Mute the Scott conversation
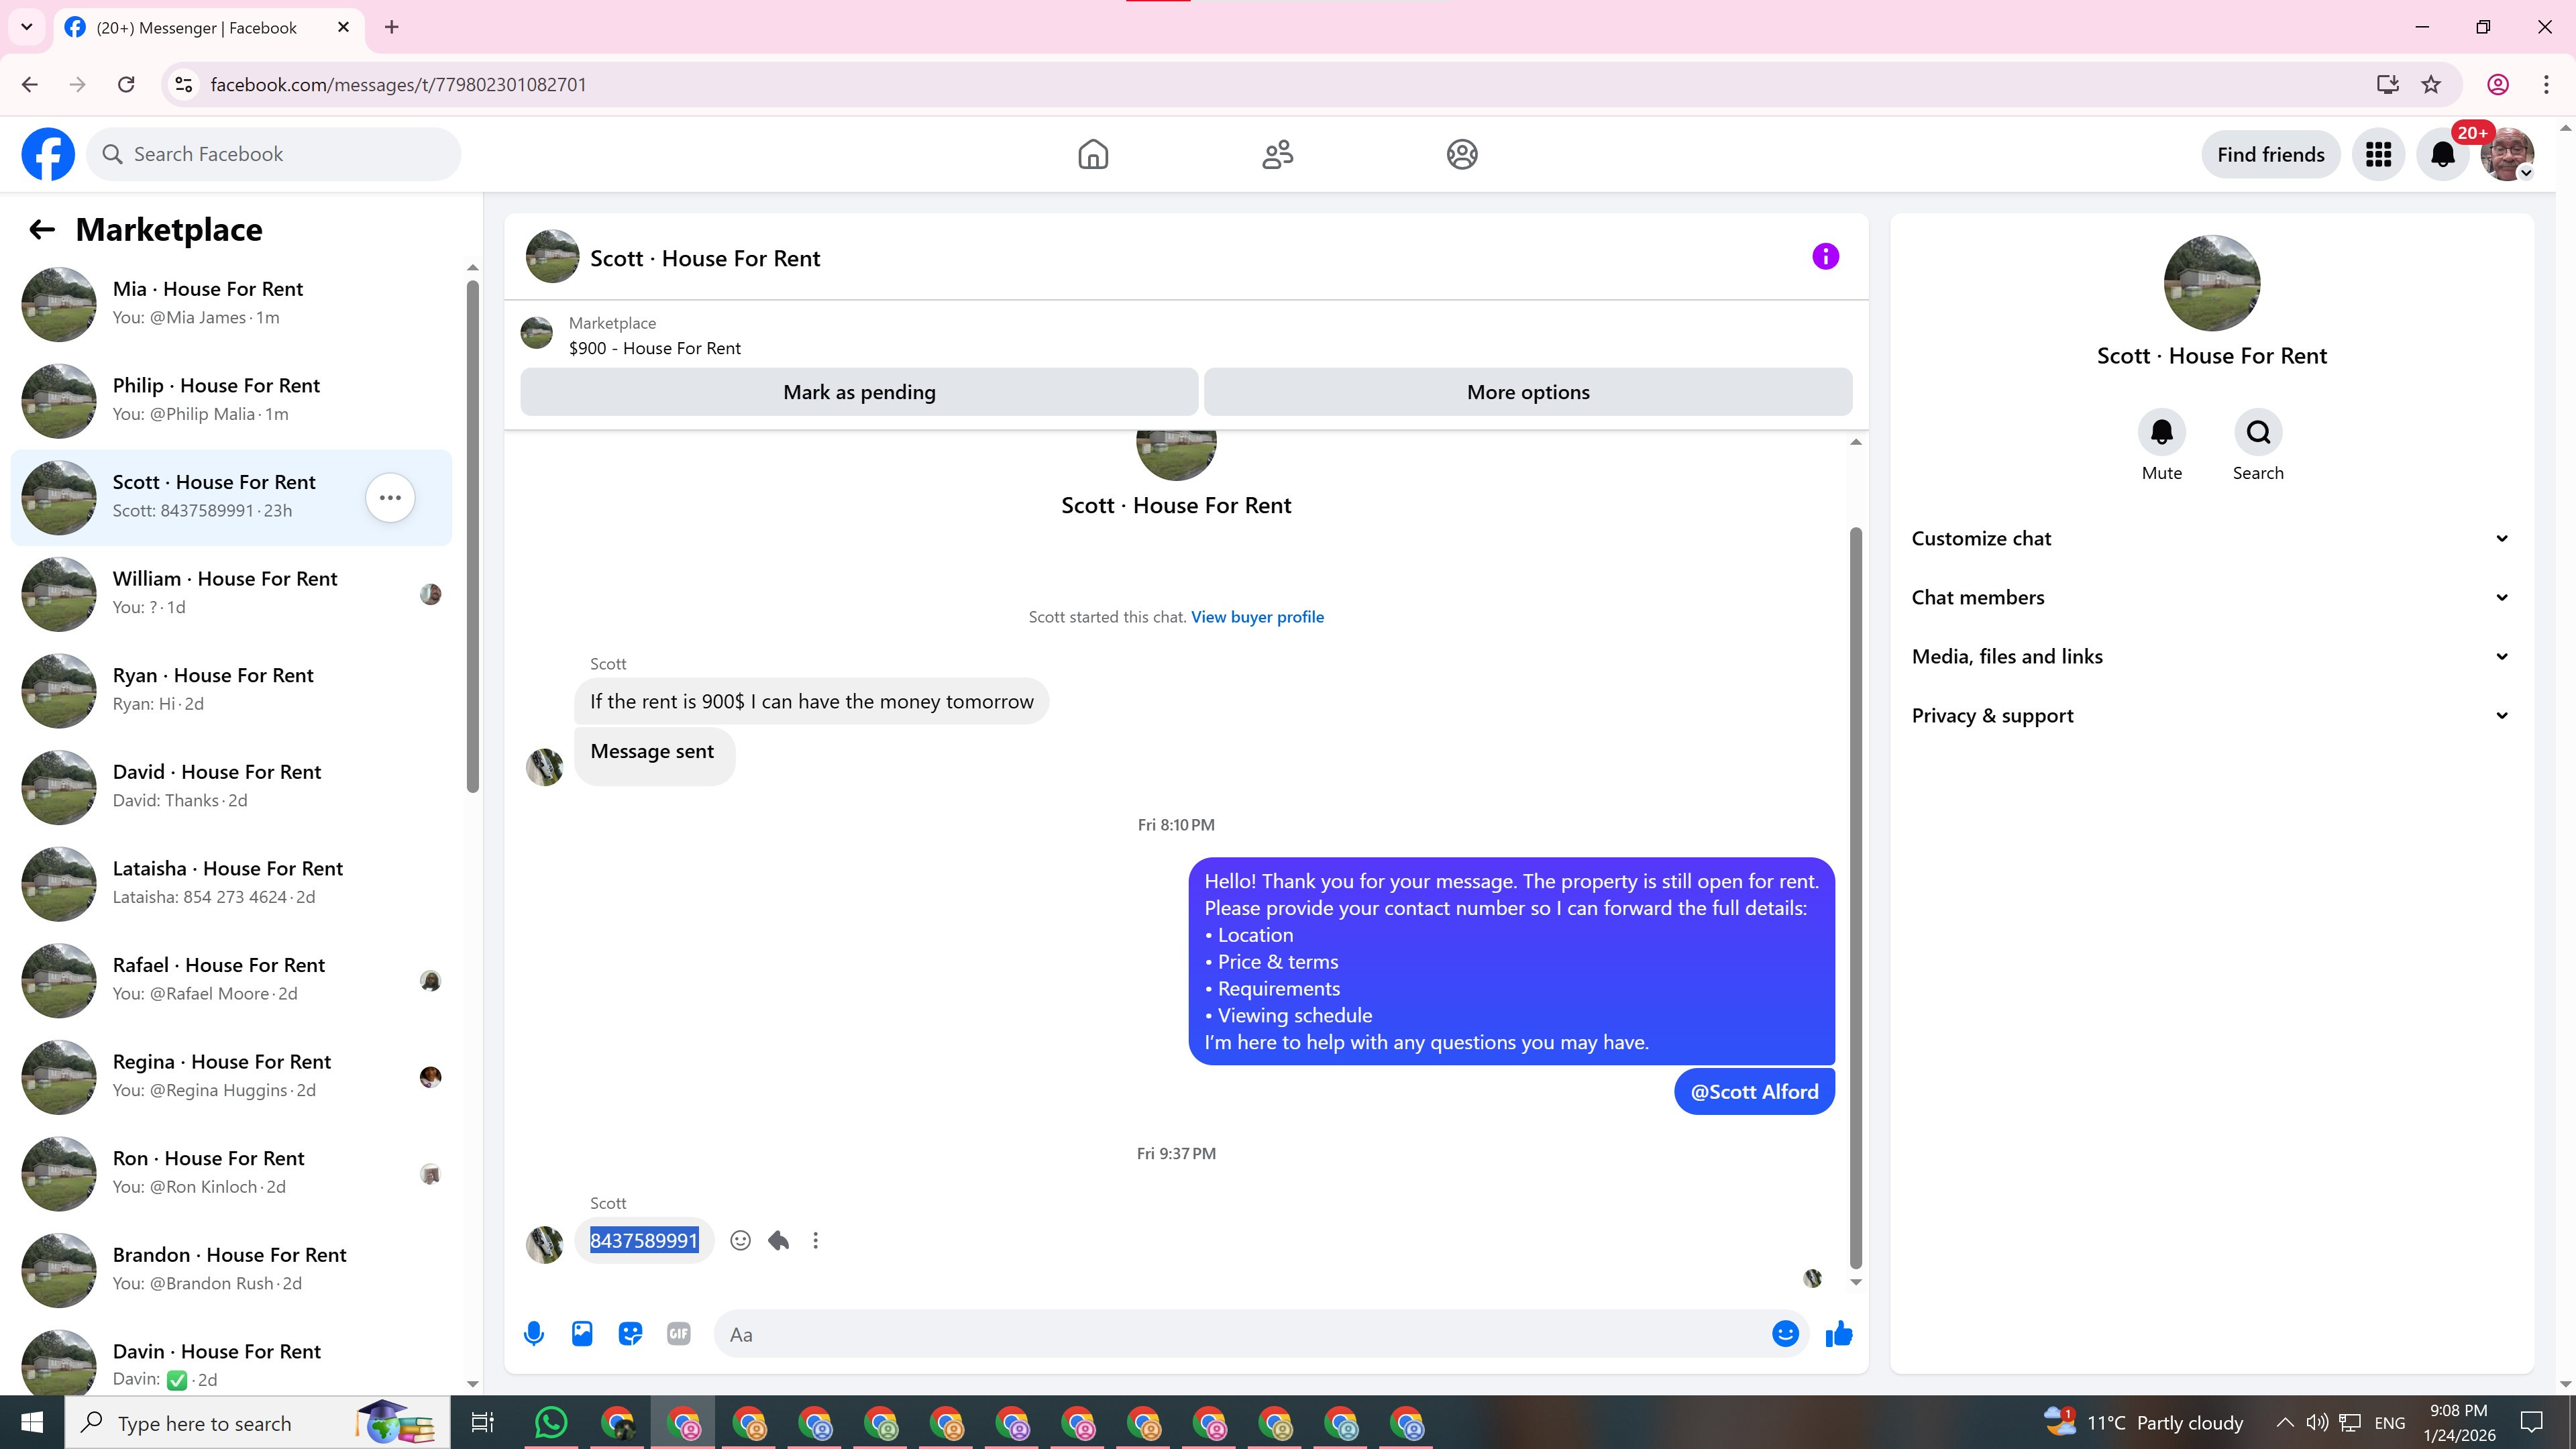 [2161, 432]
